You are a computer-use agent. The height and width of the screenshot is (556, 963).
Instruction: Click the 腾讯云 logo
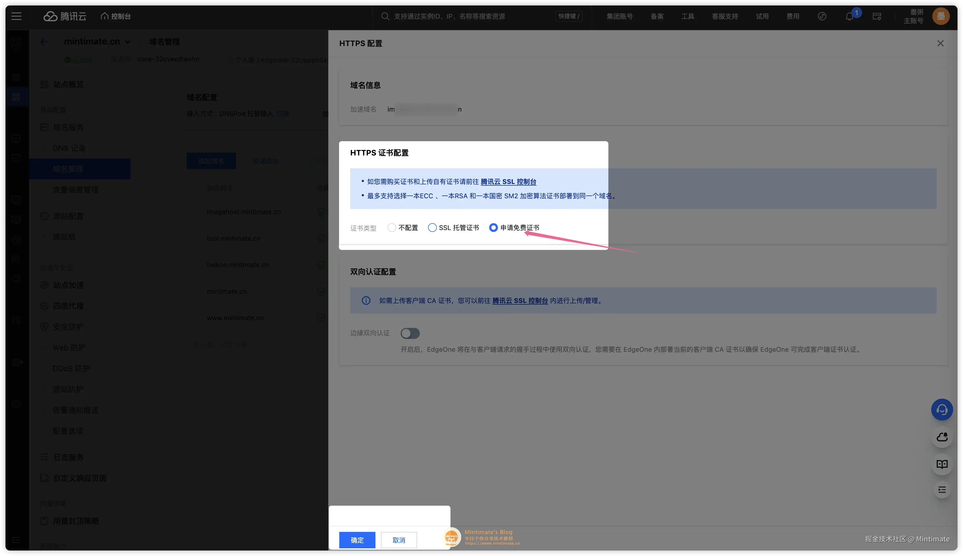click(x=64, y=16)
